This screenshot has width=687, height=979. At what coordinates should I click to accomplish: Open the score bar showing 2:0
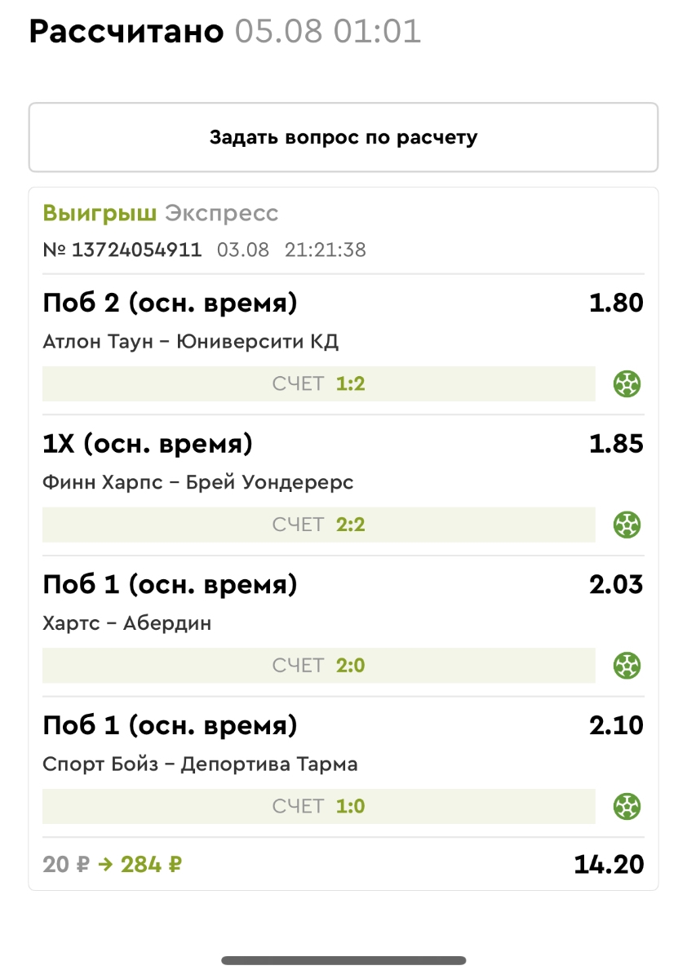319,665
